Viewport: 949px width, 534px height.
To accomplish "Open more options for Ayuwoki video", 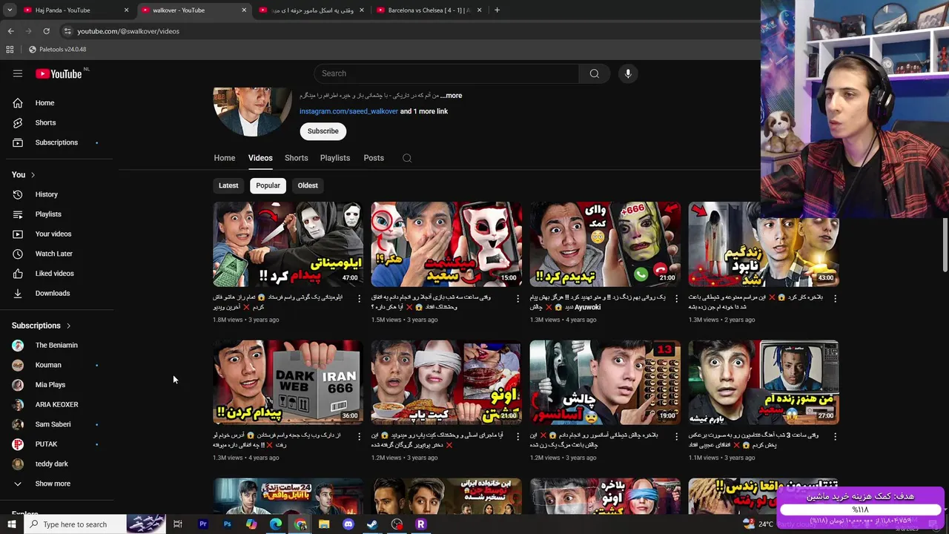I will click(677, 298).
